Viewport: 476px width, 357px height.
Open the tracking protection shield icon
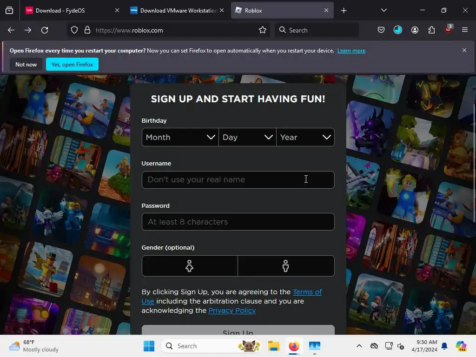(x=74, y=30)
